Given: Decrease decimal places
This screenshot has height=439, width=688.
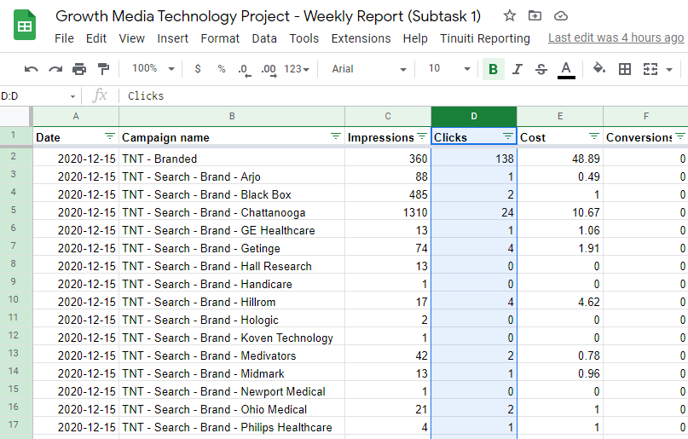Looking at the screenshot, I should [x=245, y=70].
